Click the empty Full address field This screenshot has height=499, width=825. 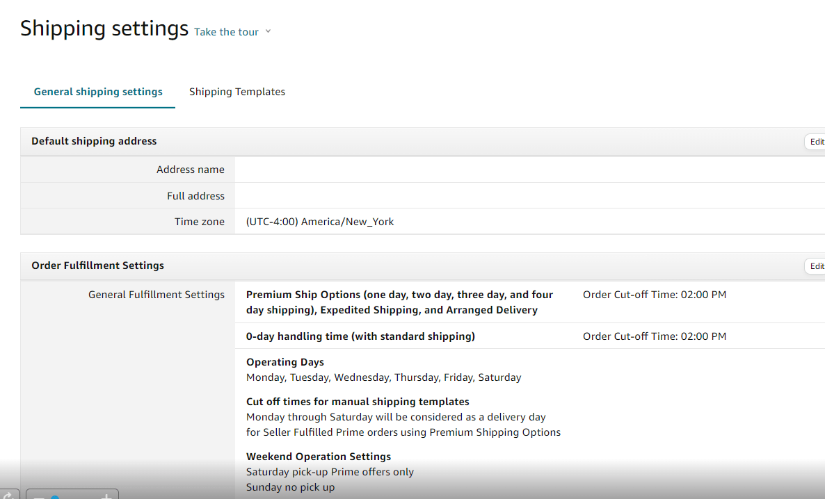(x=487, y=195)
